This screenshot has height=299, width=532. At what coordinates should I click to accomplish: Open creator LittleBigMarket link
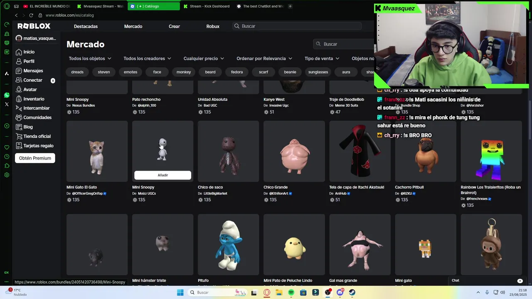click(215, 194)
